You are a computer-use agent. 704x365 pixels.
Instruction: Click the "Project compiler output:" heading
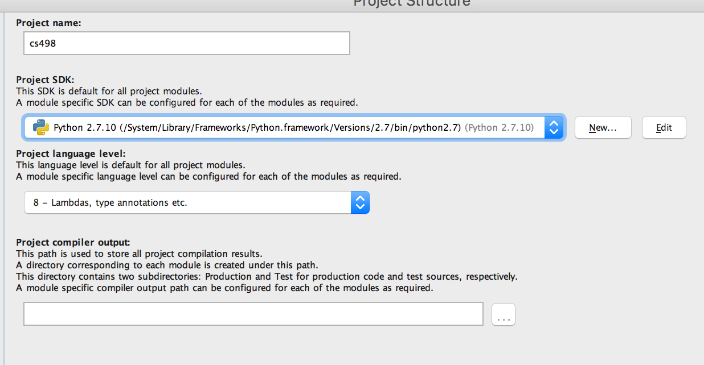pyautogui.click(x=73, y=243)
